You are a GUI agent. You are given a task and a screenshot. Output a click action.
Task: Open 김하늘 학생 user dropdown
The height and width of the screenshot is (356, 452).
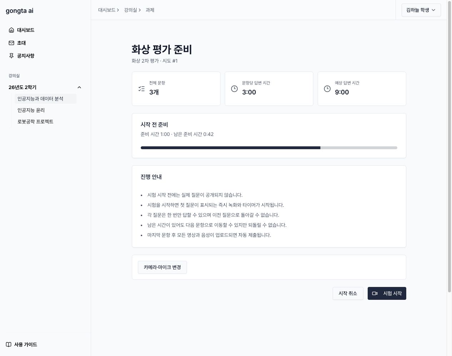421,10
